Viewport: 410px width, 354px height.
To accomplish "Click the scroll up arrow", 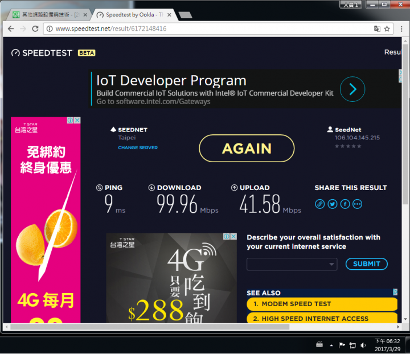I will click(405, 41).
